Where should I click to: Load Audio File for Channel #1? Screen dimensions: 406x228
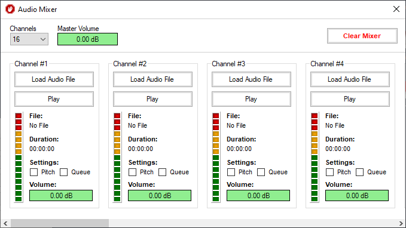54,79
